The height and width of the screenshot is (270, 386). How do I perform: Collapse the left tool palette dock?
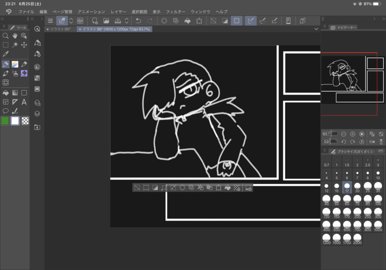2,19
